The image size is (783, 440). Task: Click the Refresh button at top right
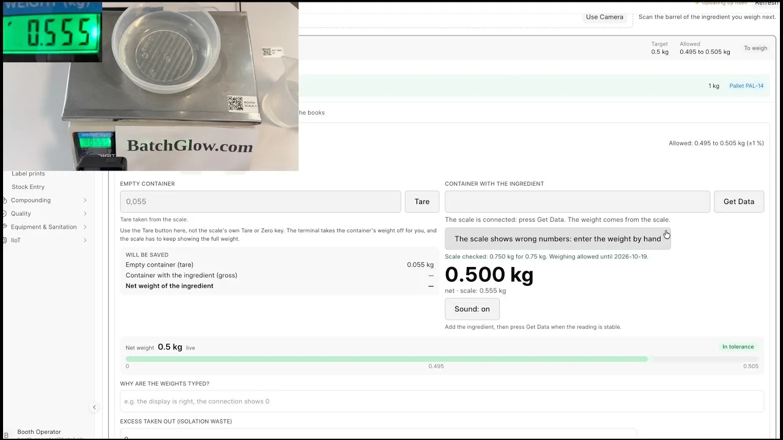(x=766, y=4)
